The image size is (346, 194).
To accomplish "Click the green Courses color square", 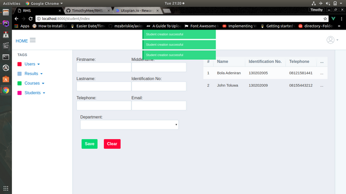I will 19,83.
